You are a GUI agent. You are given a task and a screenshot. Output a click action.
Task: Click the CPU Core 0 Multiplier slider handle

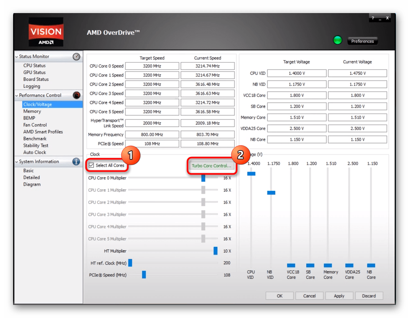click(203, 178)
